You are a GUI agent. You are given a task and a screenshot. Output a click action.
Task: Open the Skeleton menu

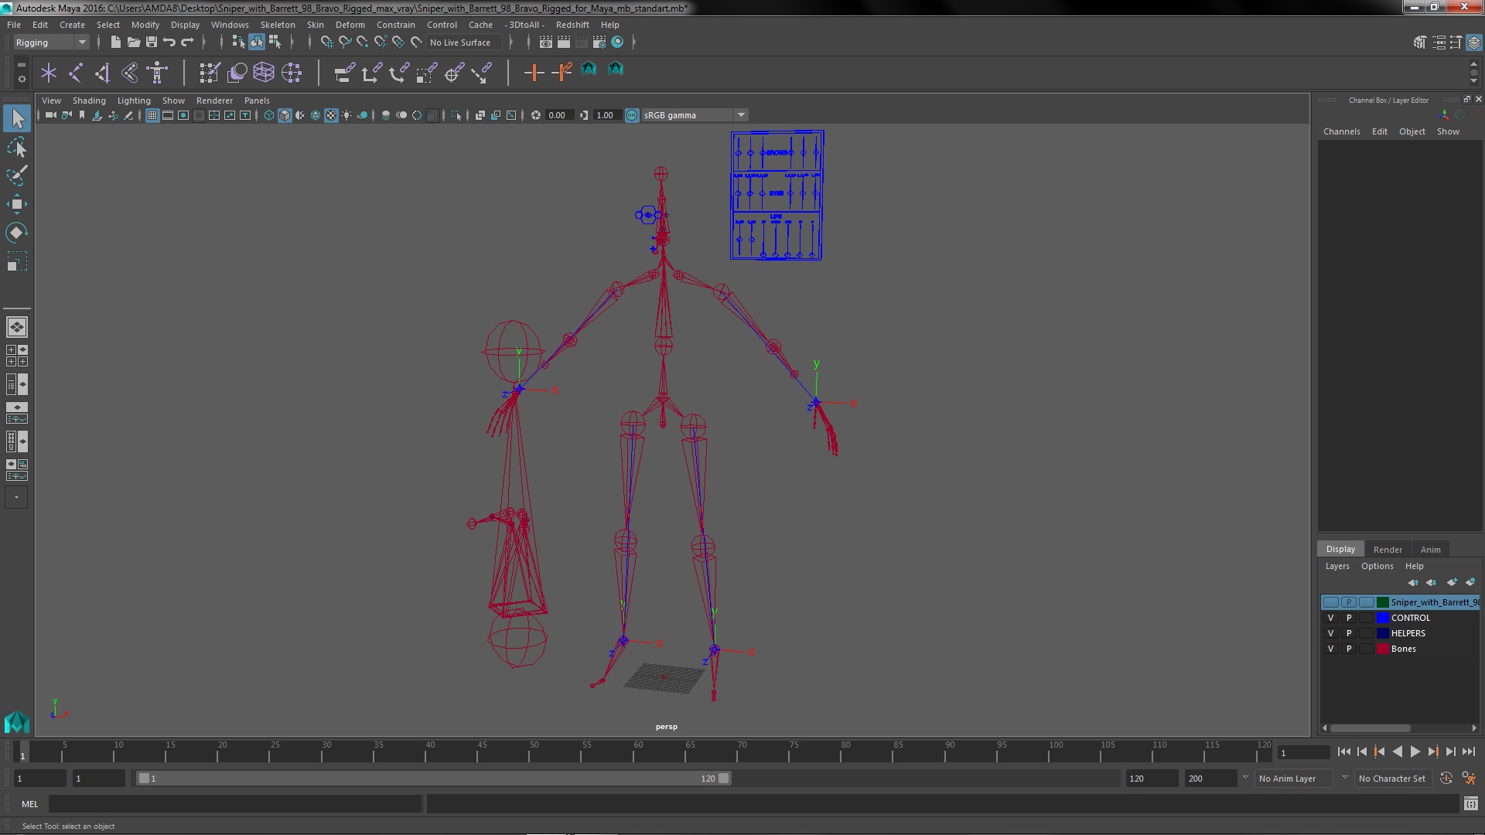pyautogui.click(x=277, y=25)
